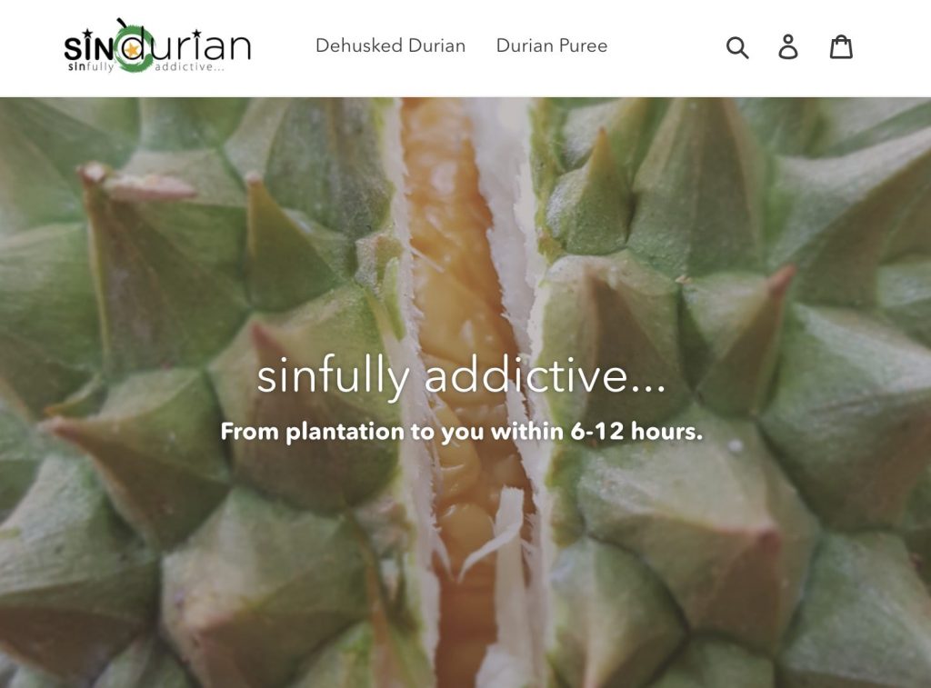
Task: Click the account log in icon
Action: click(788, 46)
